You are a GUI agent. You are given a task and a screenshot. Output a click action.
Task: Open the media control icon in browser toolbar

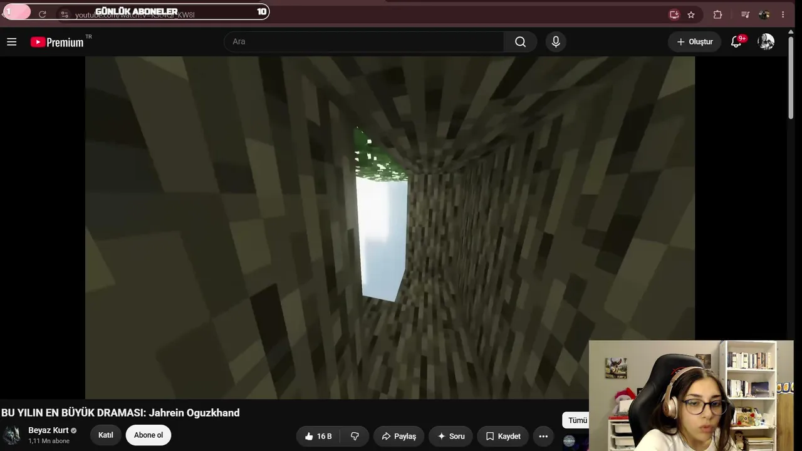745,14
